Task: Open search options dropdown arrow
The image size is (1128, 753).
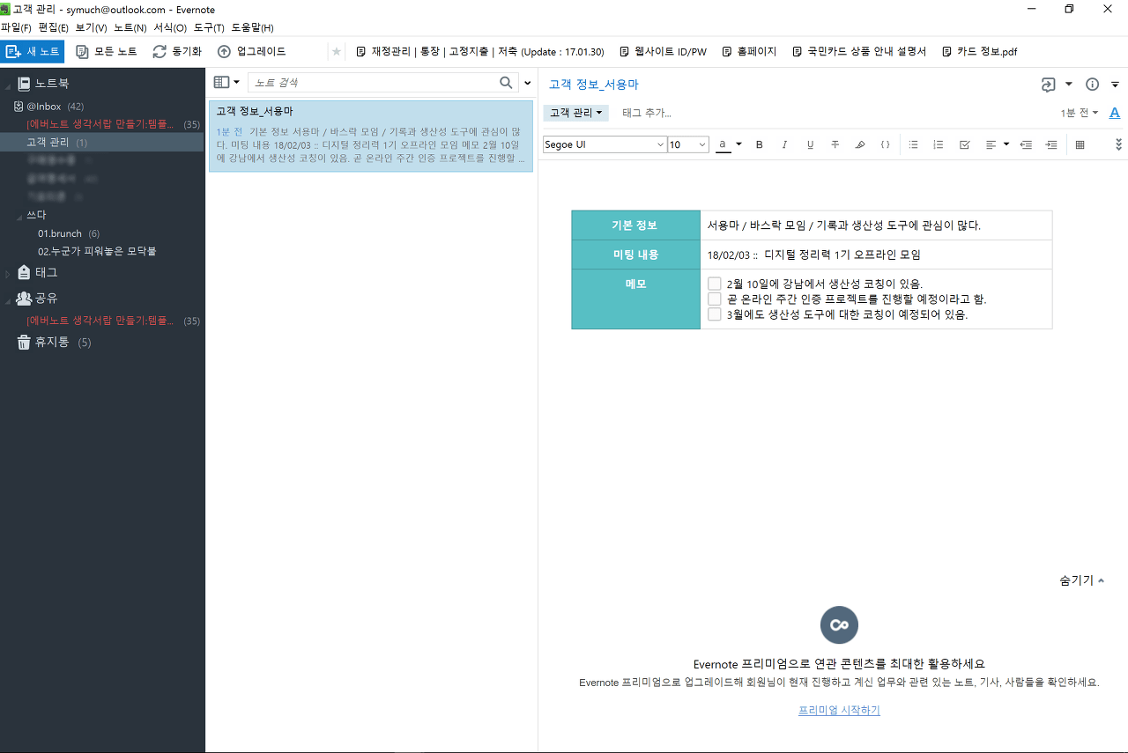Action: pyautogui.click(x=528, y=83)
